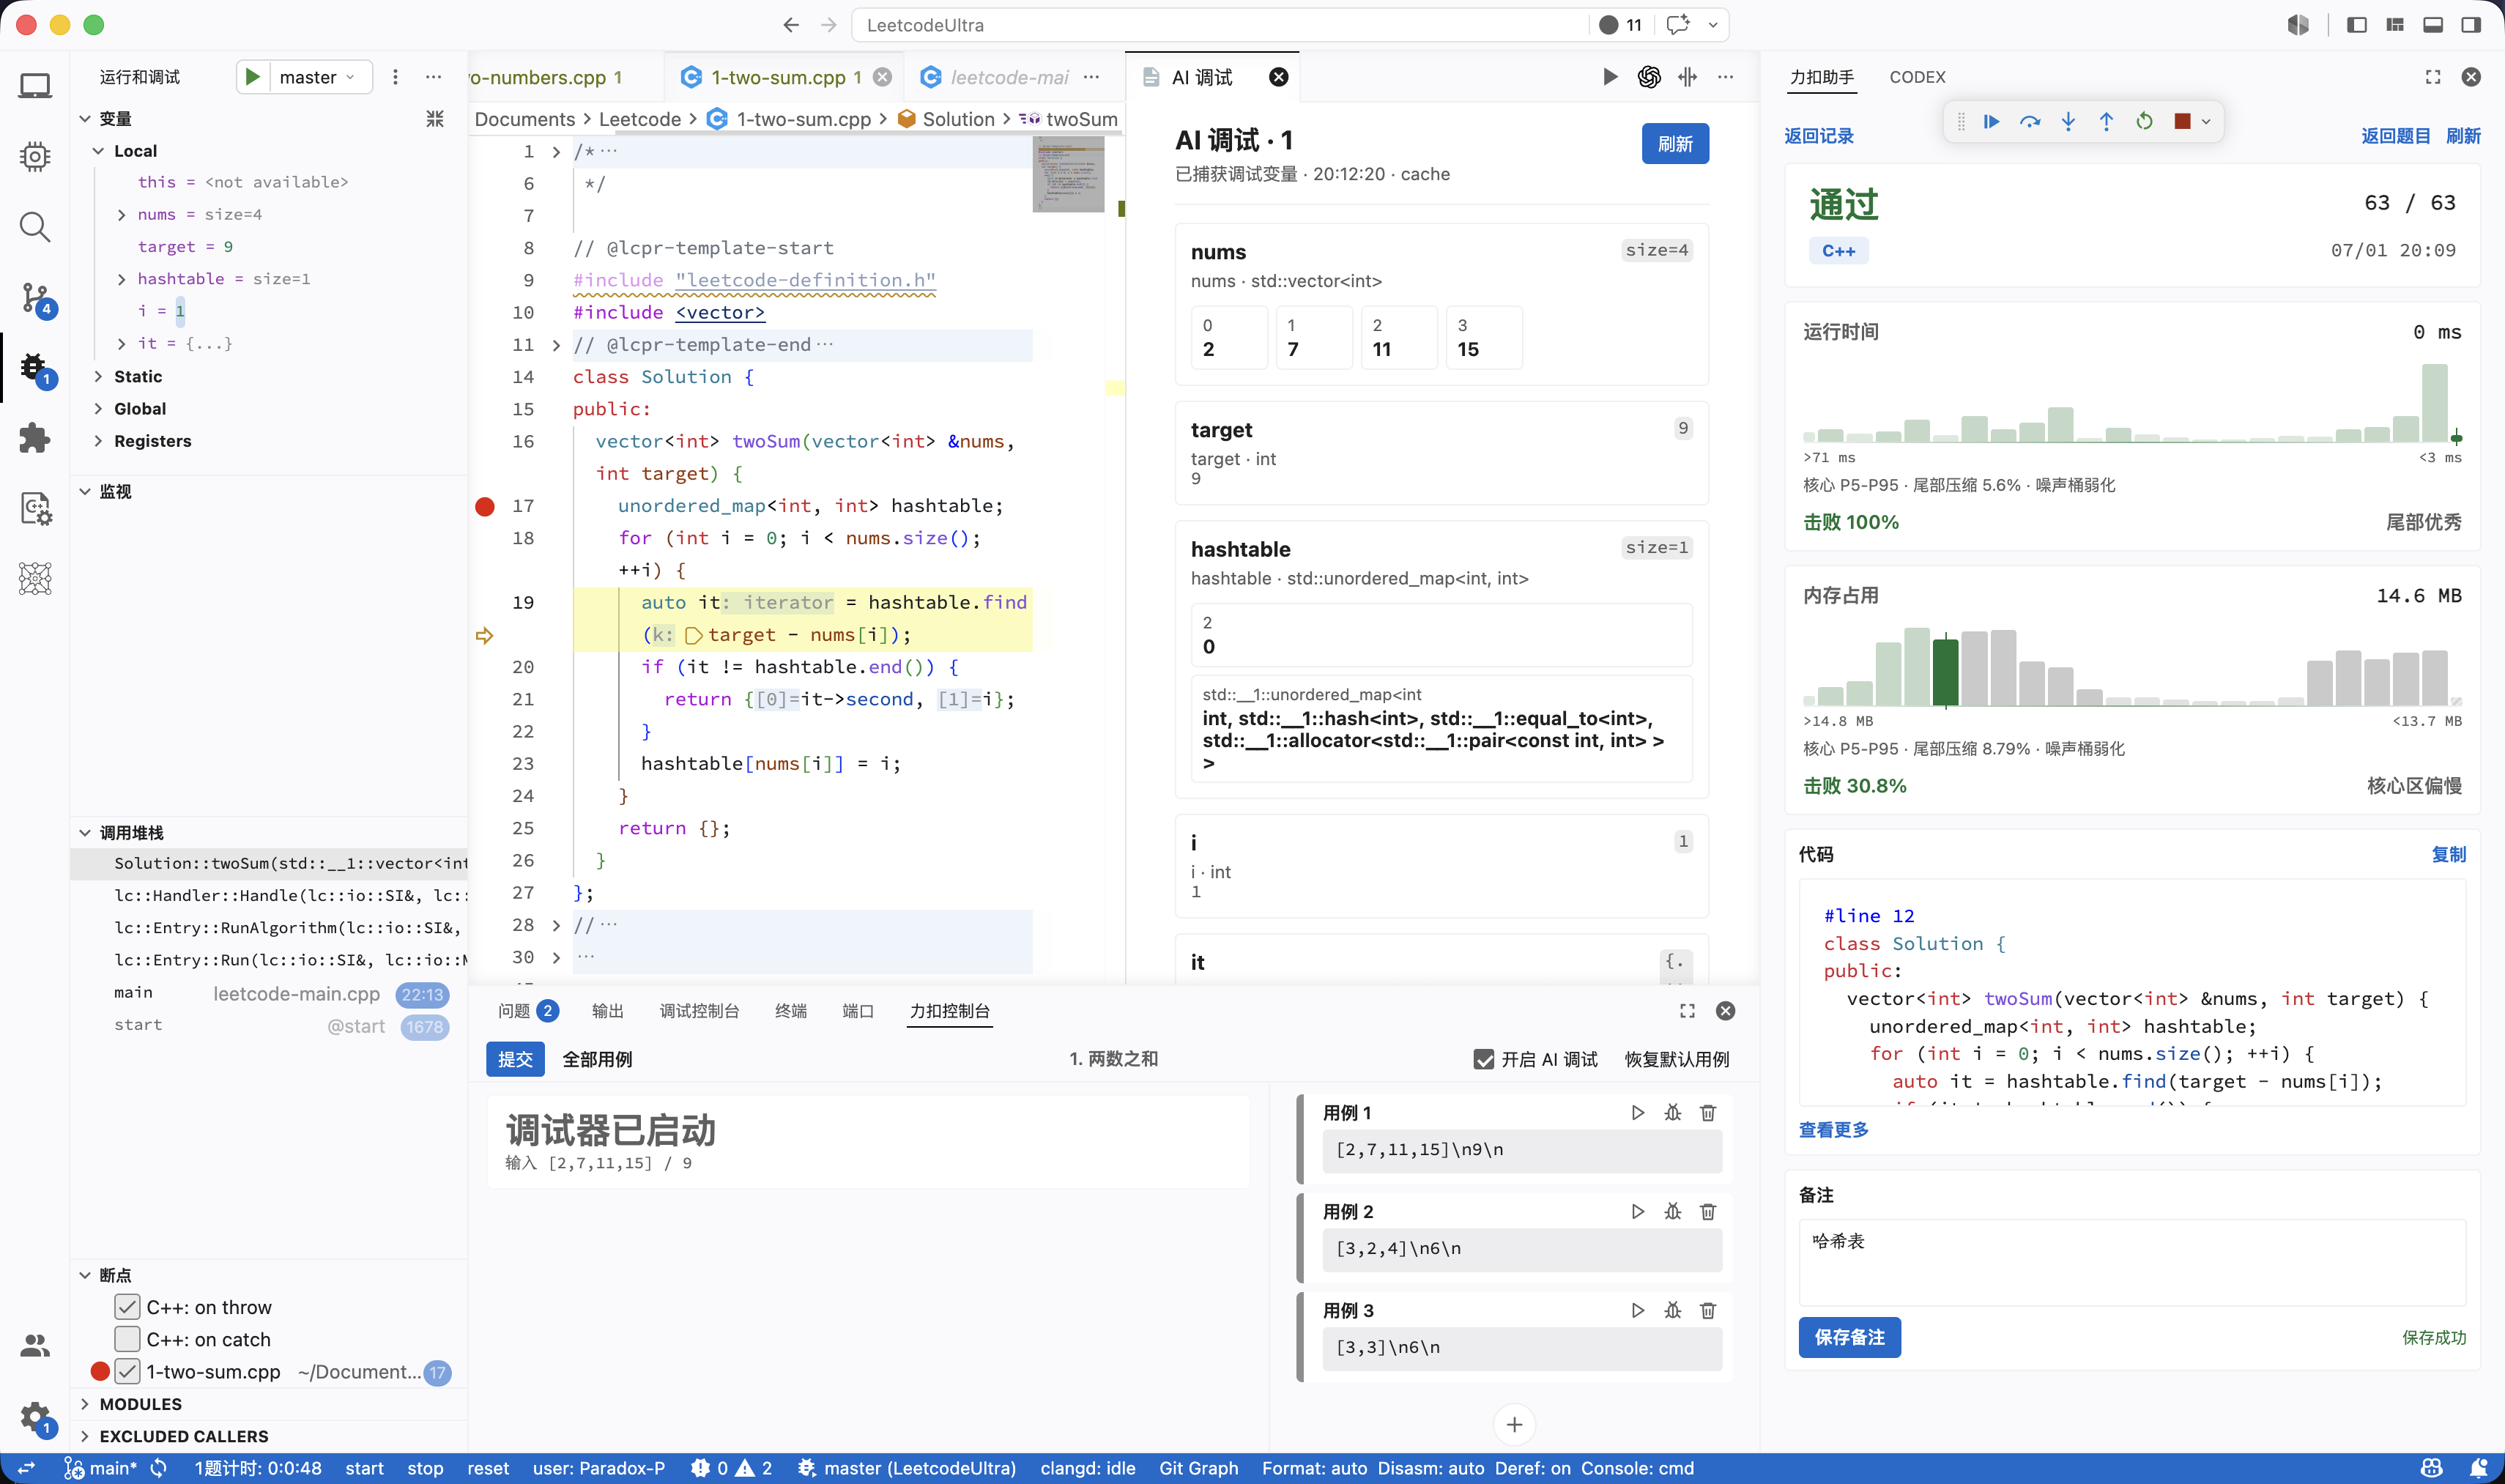Navigate back with the left arrow
Viewport: 2505px width, 1484px height.
791,25
